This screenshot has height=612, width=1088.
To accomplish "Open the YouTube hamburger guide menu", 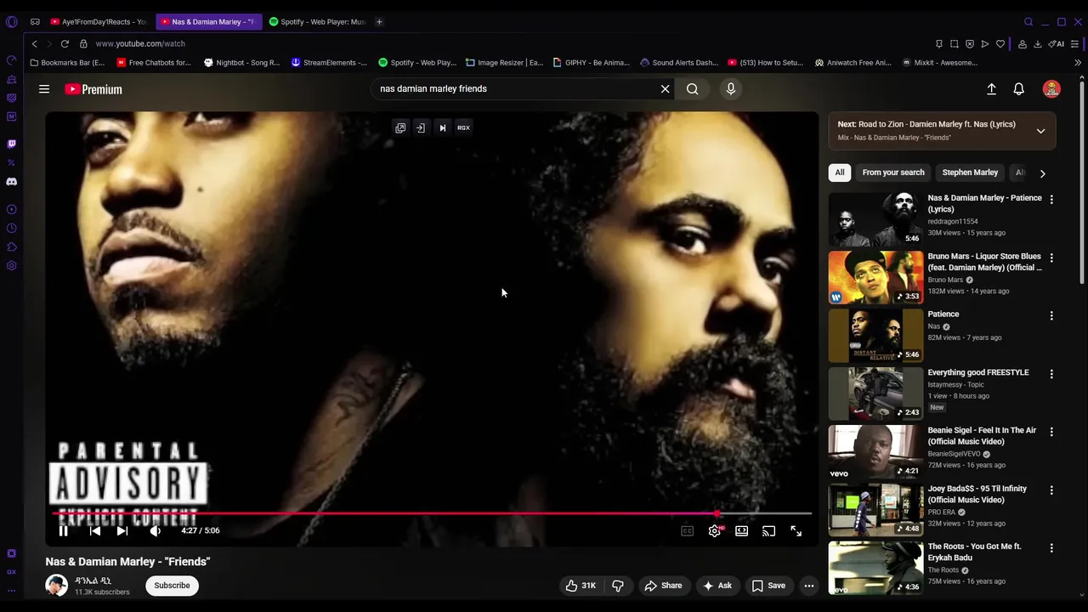I will tap(44, 88).
